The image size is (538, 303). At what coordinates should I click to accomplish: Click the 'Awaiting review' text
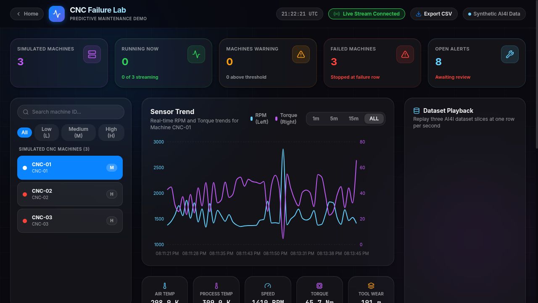[453, 77]
